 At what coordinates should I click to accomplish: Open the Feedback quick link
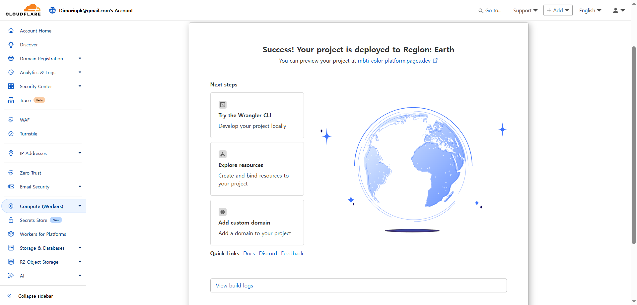click(x=292, y=253)
